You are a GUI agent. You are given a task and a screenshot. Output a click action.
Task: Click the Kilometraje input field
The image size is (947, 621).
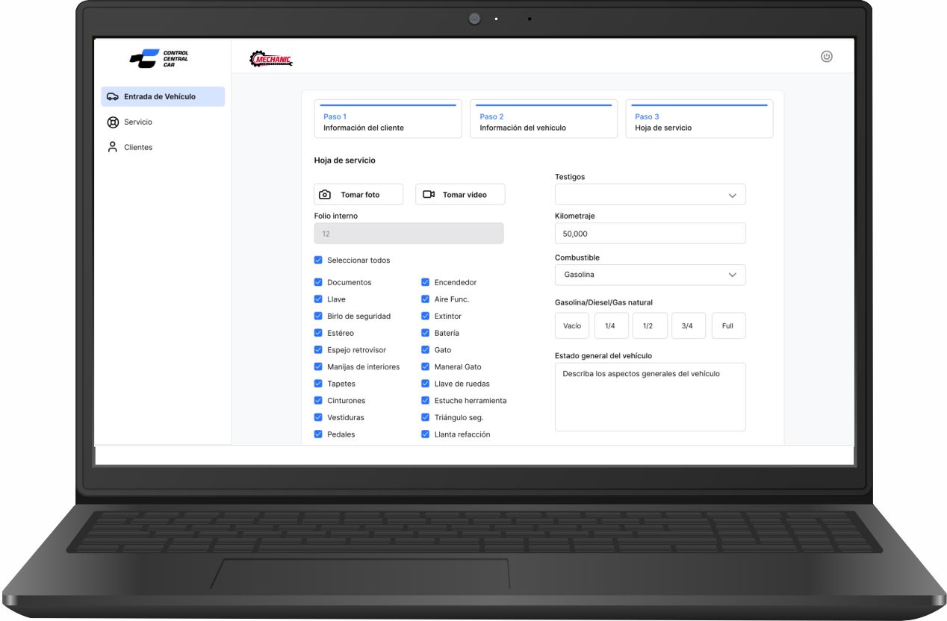[650, 234]
